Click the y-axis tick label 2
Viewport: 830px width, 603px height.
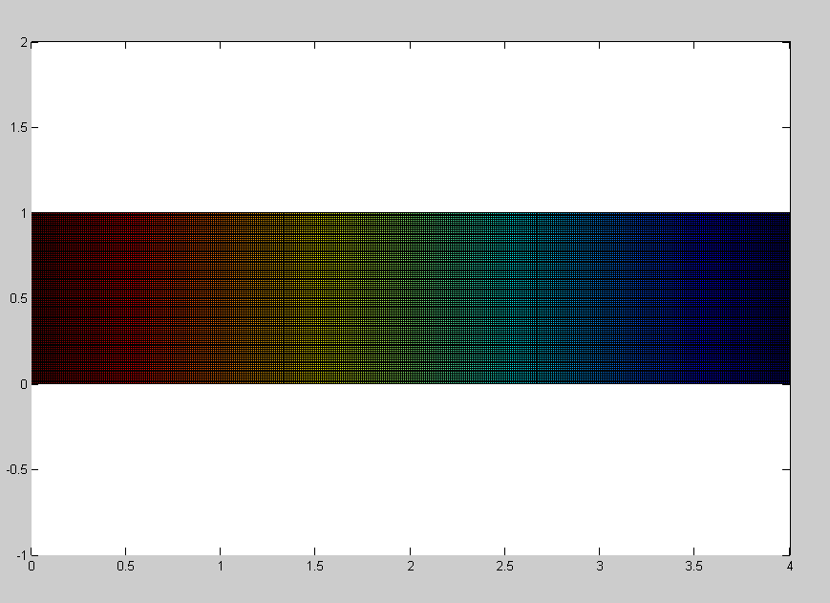coord(22,42)
